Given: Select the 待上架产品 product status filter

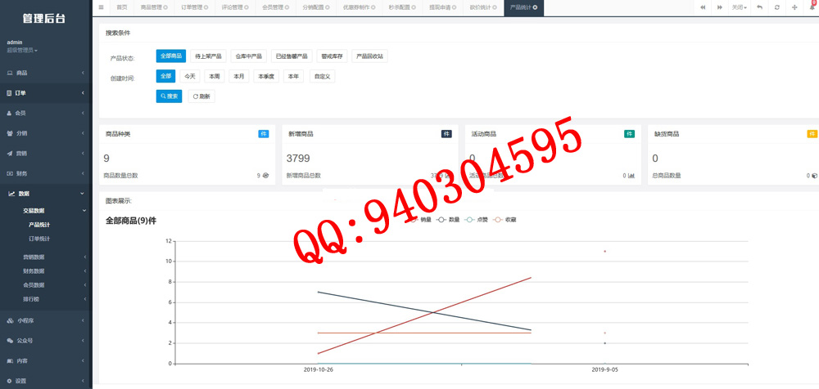Looking at the screenshot, I should 208,56.
